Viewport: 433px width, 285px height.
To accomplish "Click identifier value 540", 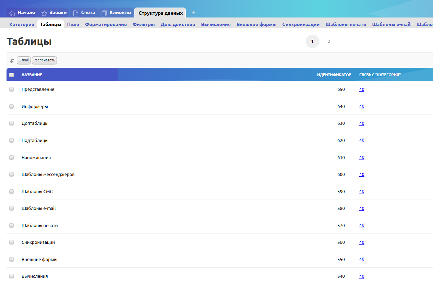I will (x=341, y=276).
